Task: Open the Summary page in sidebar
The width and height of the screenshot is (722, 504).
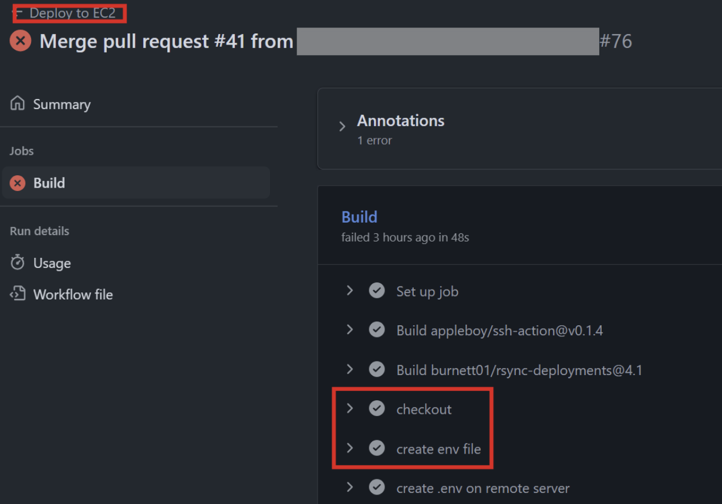Action: tap(62, 104)
